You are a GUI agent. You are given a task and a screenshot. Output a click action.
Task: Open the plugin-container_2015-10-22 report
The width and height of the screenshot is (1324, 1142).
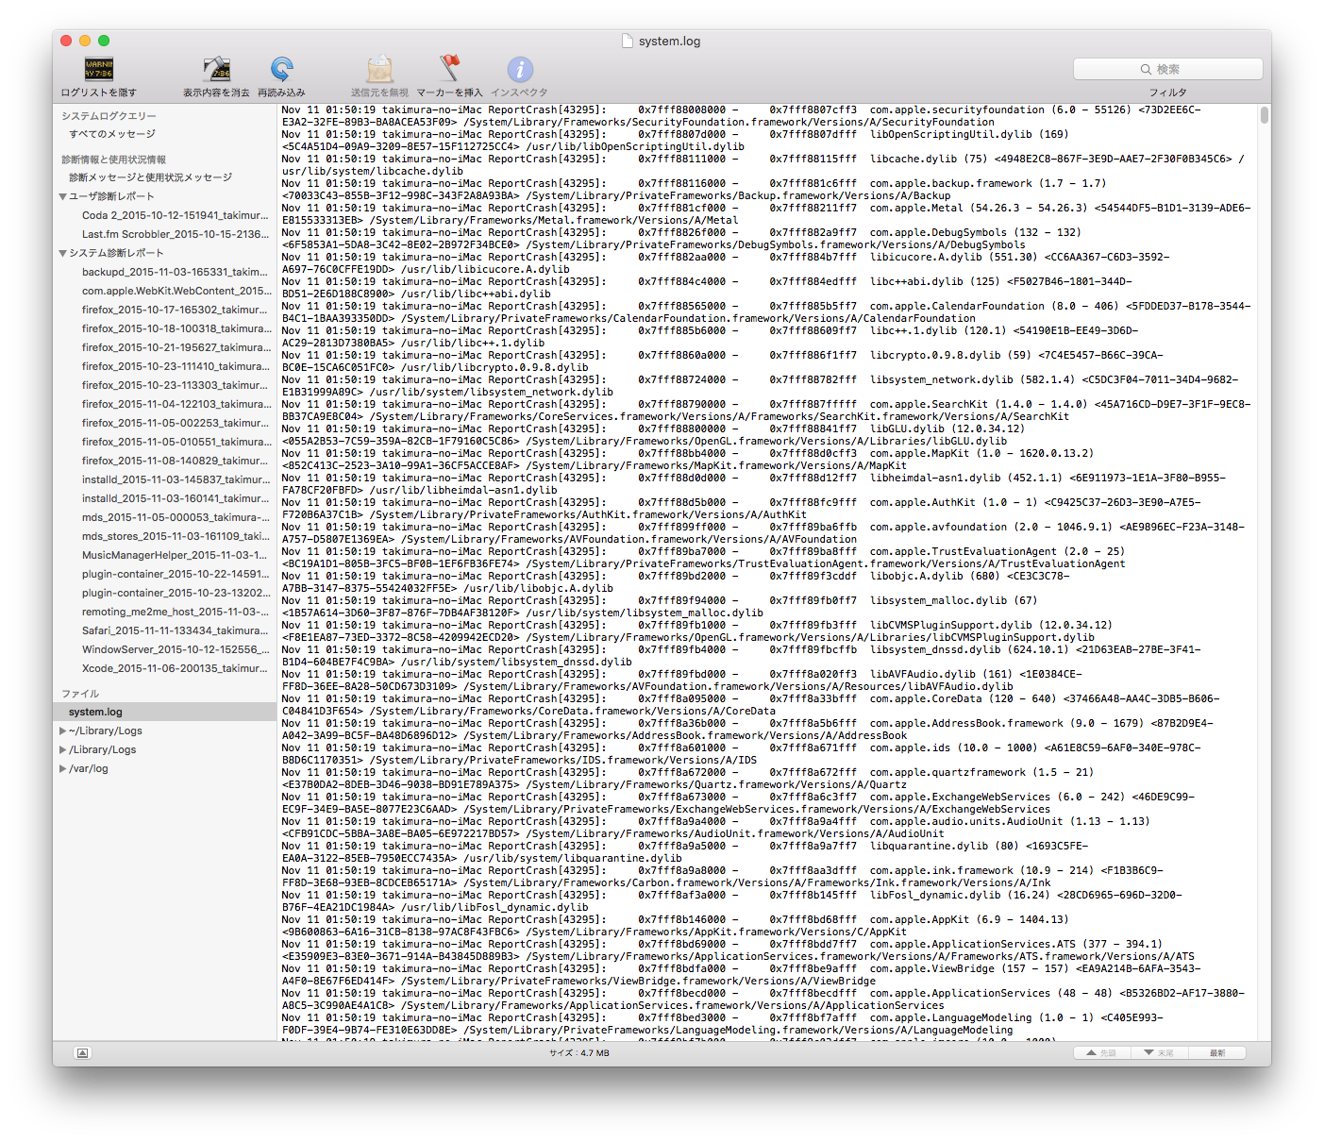[x=176, y=574]
